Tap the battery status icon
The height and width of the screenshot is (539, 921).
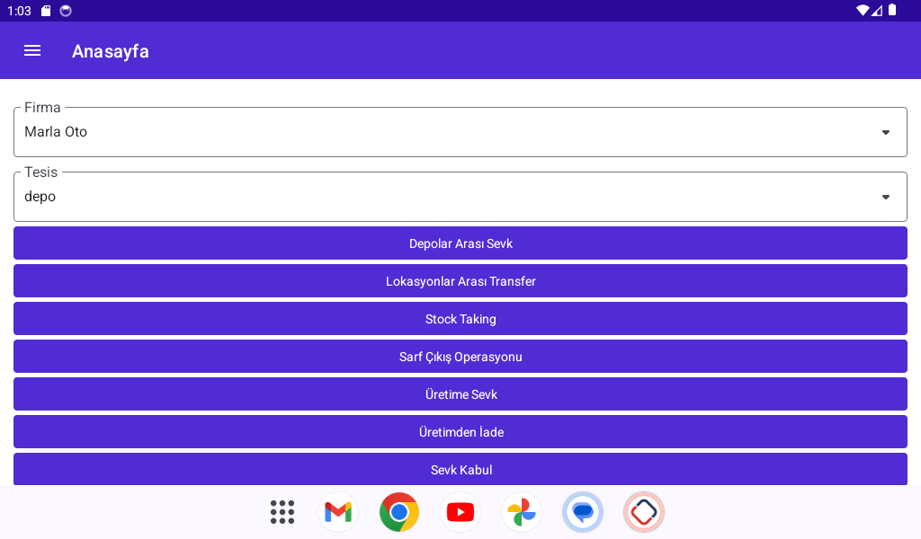[x=892, y=9]
